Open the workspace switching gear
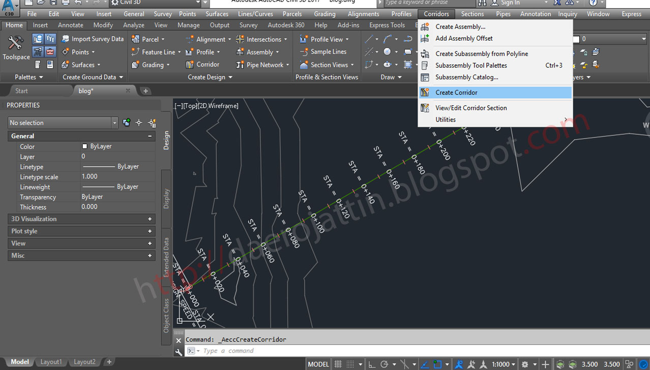Screen dimensions: 650x370 (x=525, y=364)
